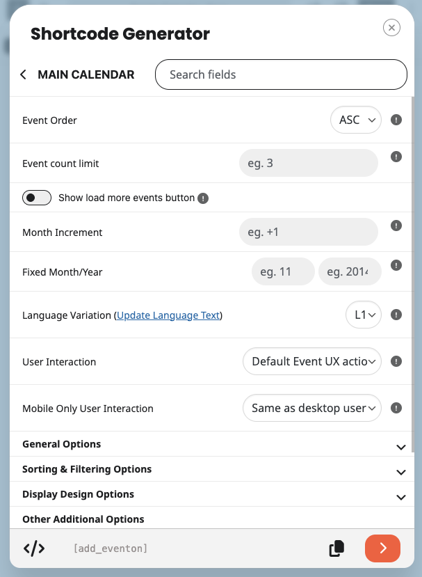Open the Event Order ASC dropdown
The image size is (422, 577).
point(356,120)
